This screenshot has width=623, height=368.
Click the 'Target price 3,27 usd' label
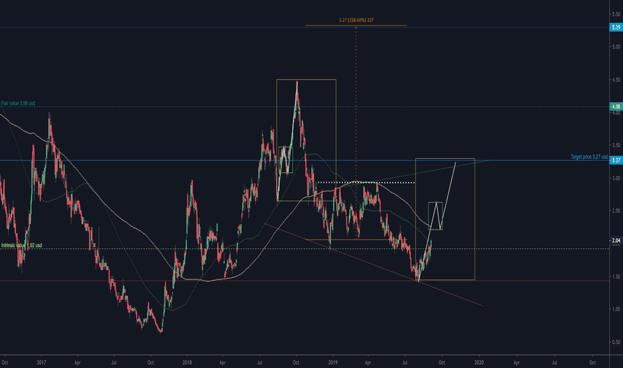coord(589,157)
